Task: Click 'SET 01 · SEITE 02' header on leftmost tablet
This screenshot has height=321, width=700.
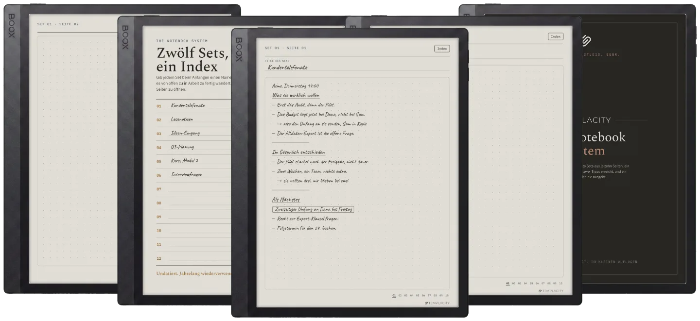Action: coord(58,24)
